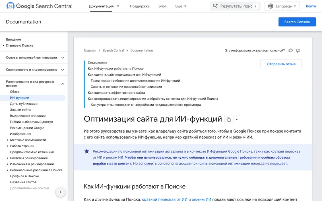Open Блог tab
322x201 pixels.
click(162, 6)
